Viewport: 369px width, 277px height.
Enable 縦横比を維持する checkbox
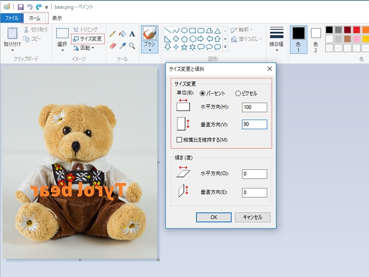coord(179,140)
